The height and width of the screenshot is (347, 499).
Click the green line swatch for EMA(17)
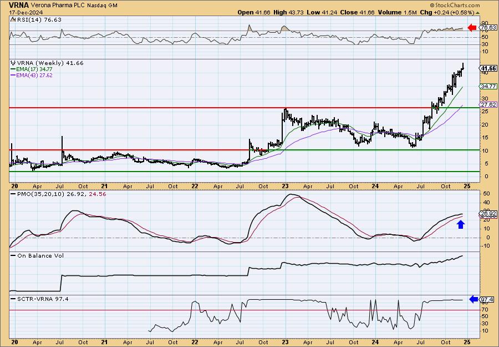coord(13,69)
